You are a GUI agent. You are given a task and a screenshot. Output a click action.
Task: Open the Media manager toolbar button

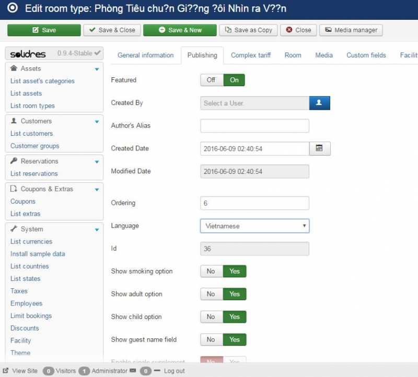(351, 30)
